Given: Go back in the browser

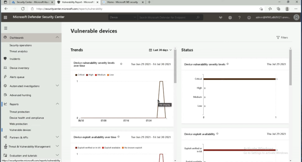Looking at the screenshot, I should click(6, 9).
